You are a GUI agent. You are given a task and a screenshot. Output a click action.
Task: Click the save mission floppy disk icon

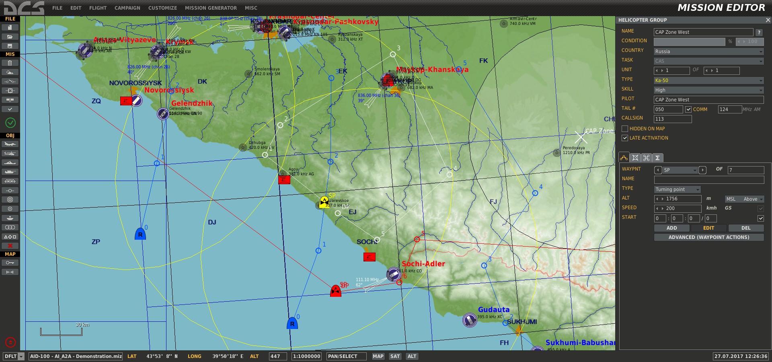pyautogui.click(x=10, y=46)
